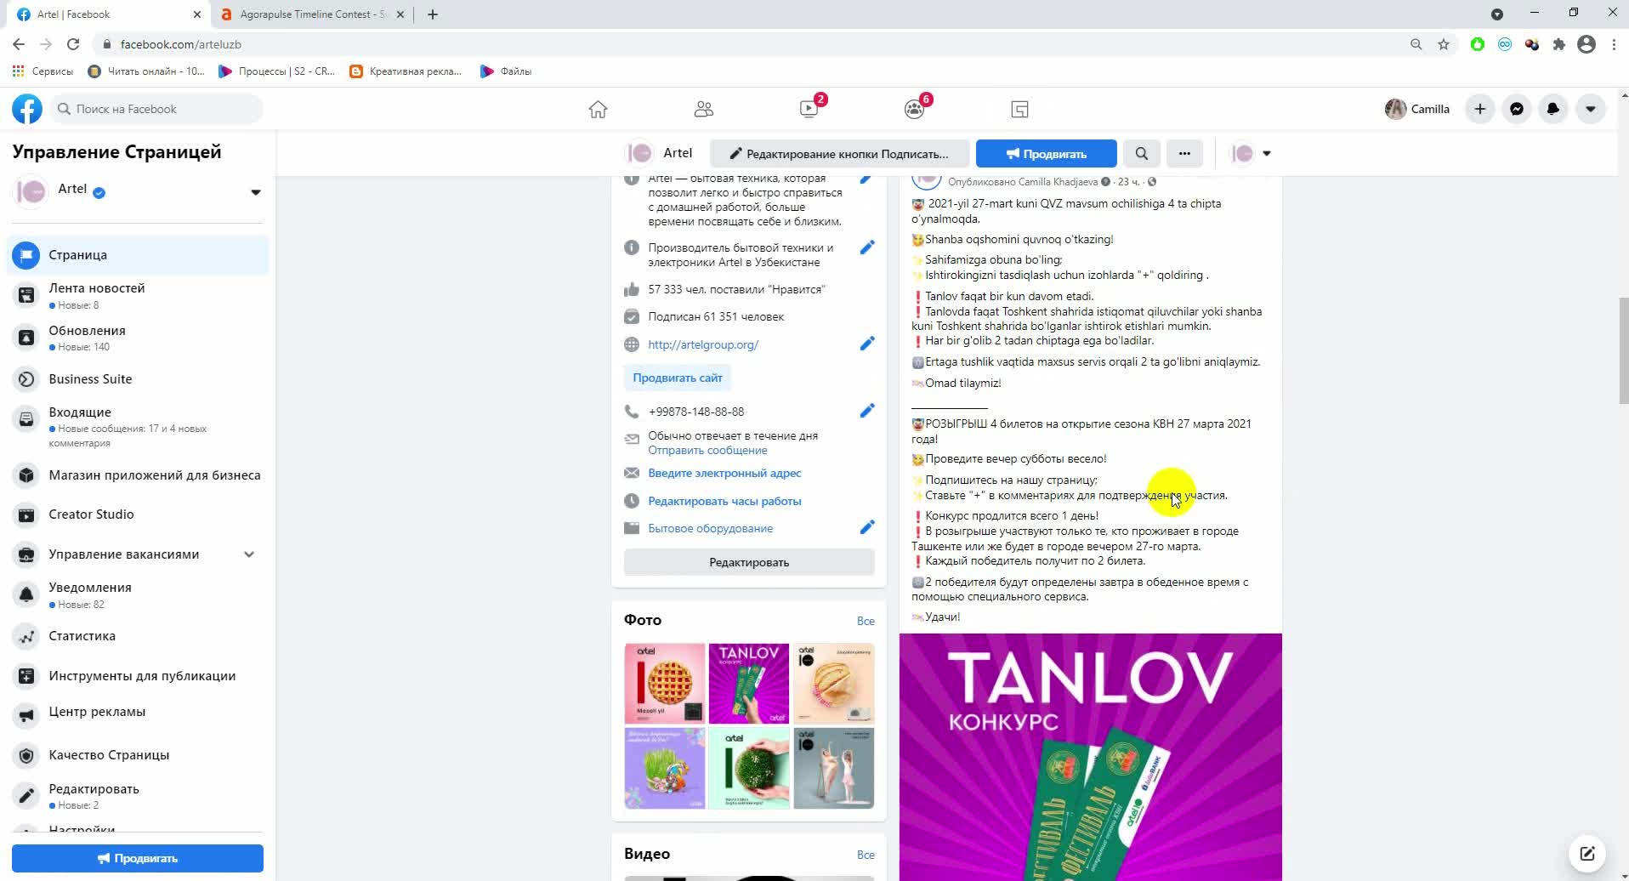Viewport: 1629px width, 881px height.
Task: Open the Сервисы apps bookmark
Action: 43,71
